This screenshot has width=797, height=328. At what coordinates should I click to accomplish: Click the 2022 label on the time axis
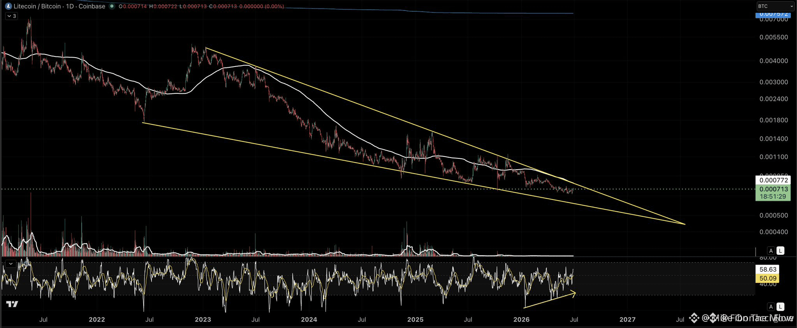[x=97, y=319]
